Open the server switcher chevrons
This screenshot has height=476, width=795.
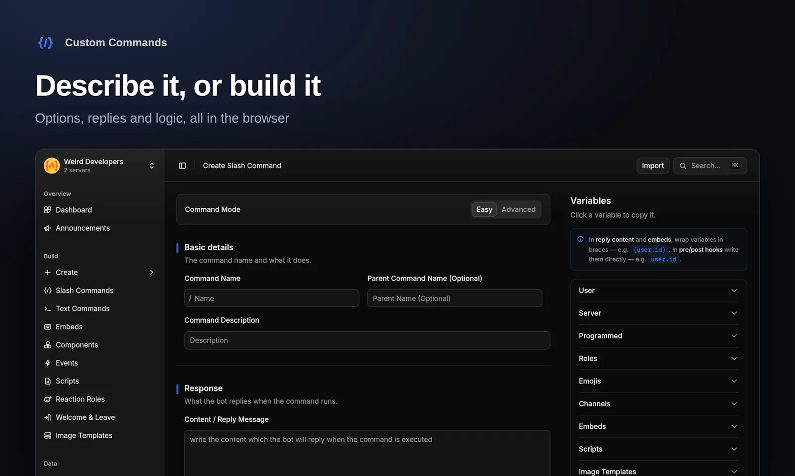tap(152, 166)
